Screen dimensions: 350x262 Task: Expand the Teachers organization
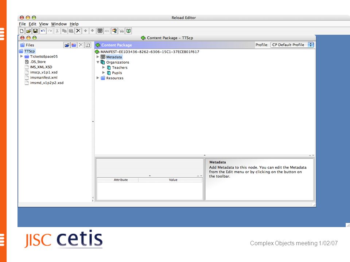104,67
